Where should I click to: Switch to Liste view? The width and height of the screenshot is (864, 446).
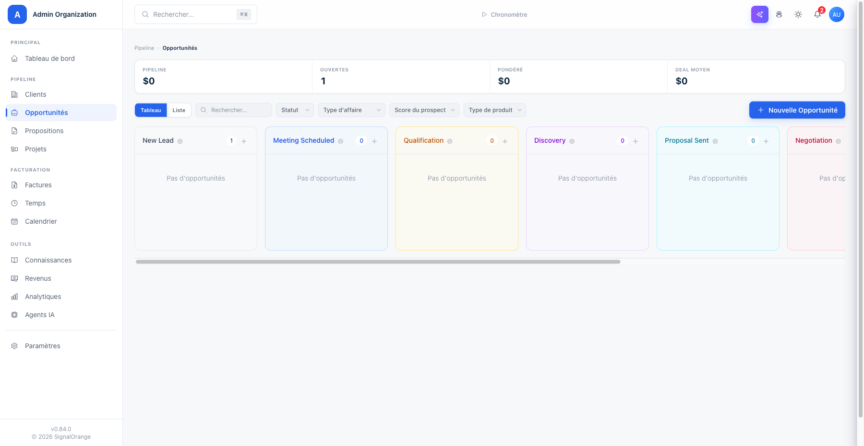click(x=179, y=110)
